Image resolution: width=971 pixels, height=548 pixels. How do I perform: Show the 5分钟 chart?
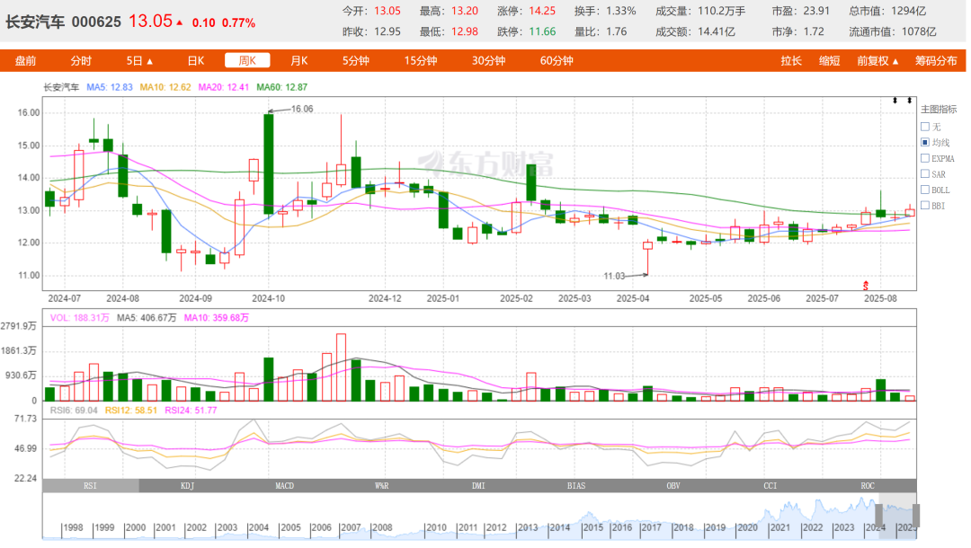pos(355,60)
